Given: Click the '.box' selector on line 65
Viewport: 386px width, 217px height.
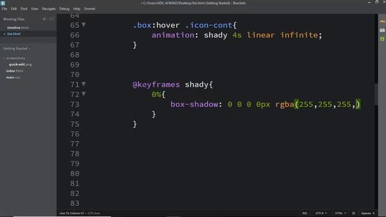Looking at the screenshot, I should (x=142, y=25).
